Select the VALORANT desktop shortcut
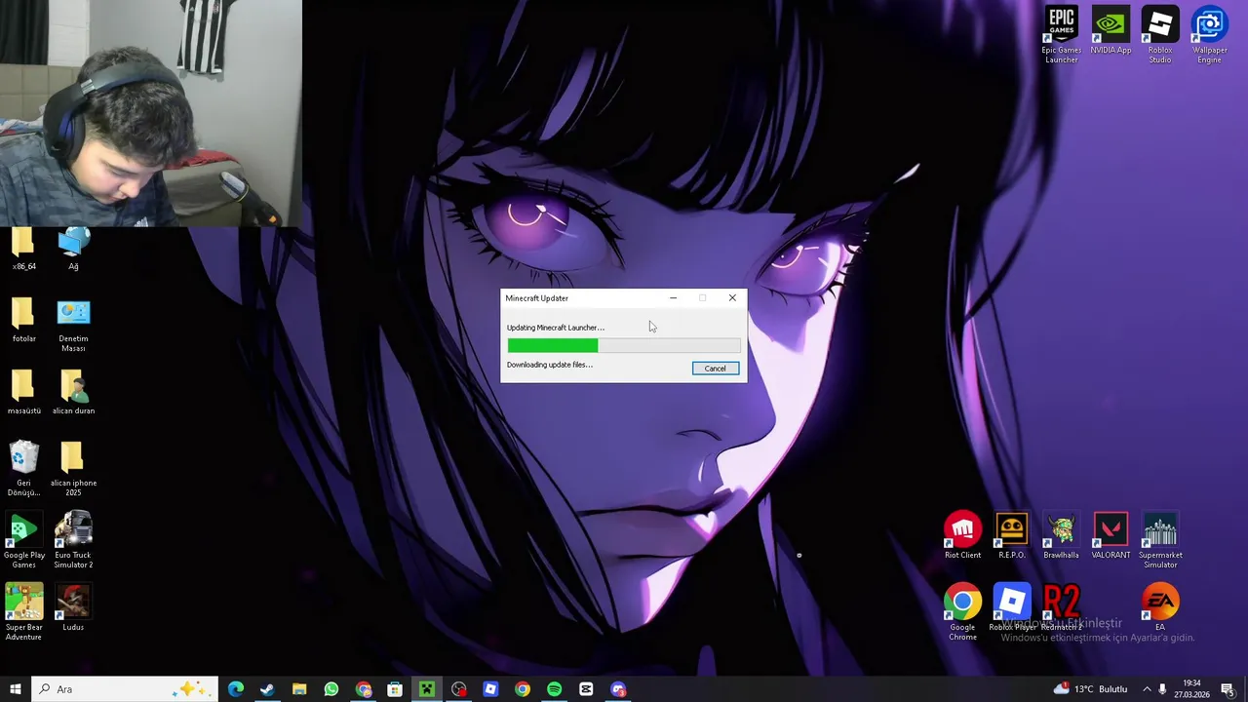Viewport: 1248px width, 702px height. click(x=1111, y=535)
